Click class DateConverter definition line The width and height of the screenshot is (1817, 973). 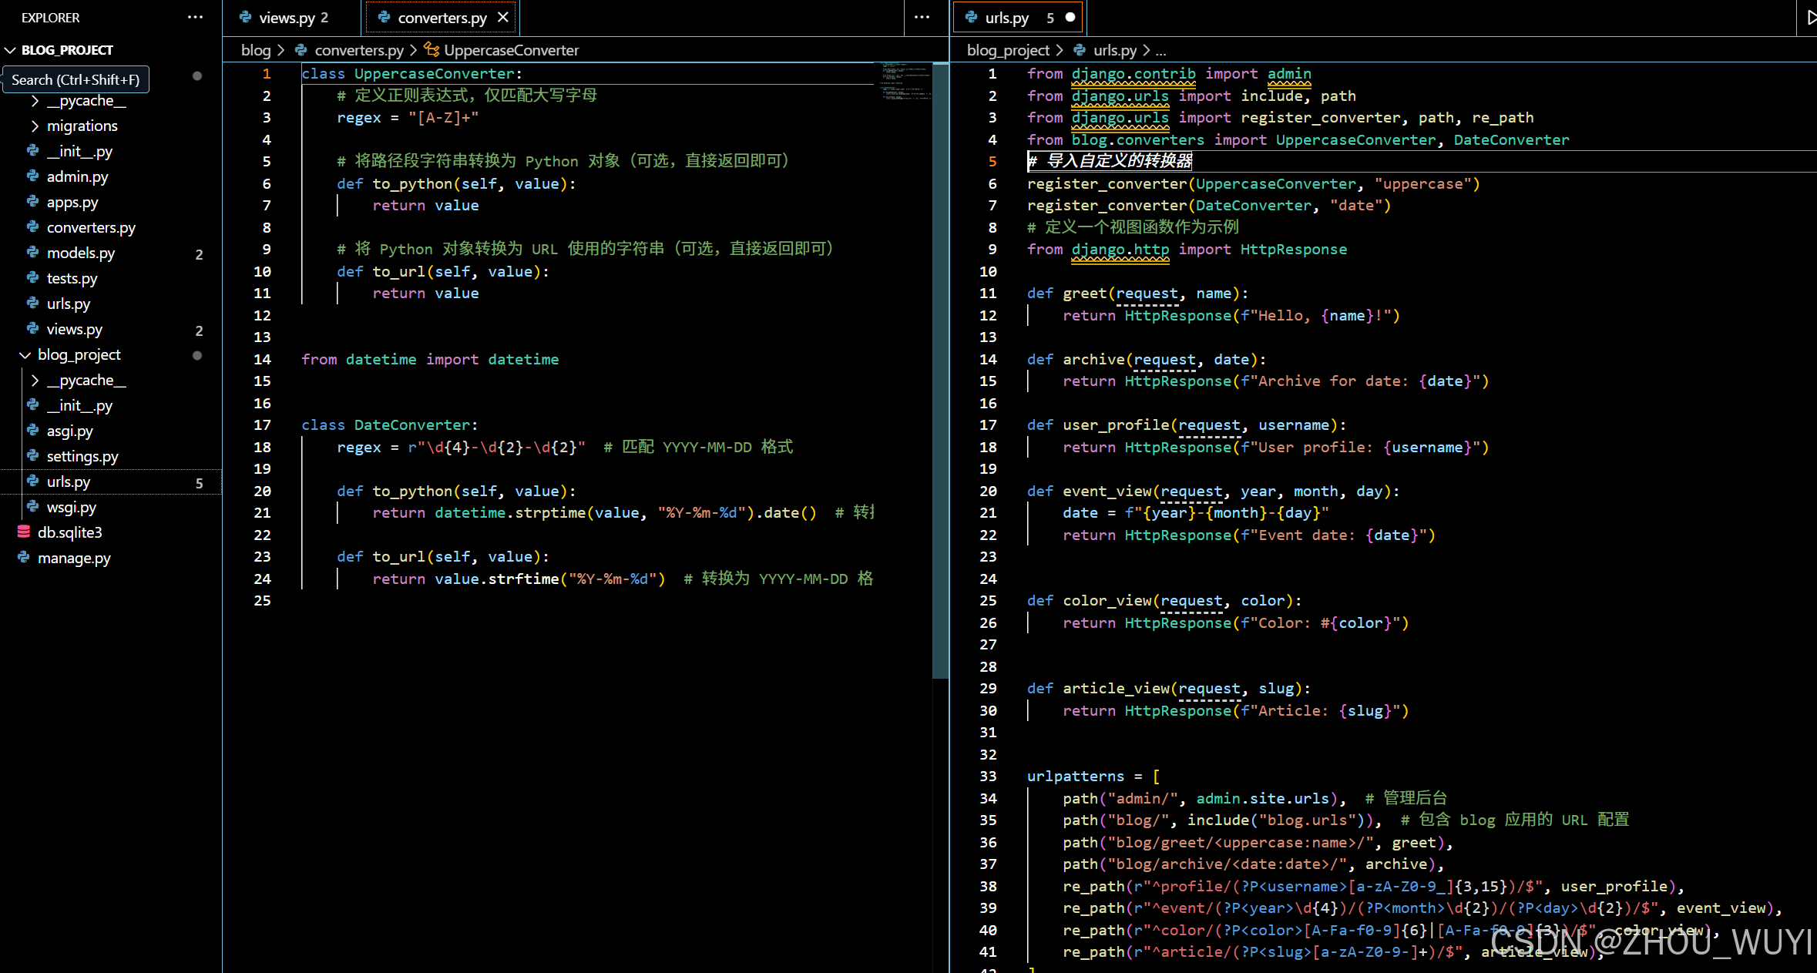point(389,425)
